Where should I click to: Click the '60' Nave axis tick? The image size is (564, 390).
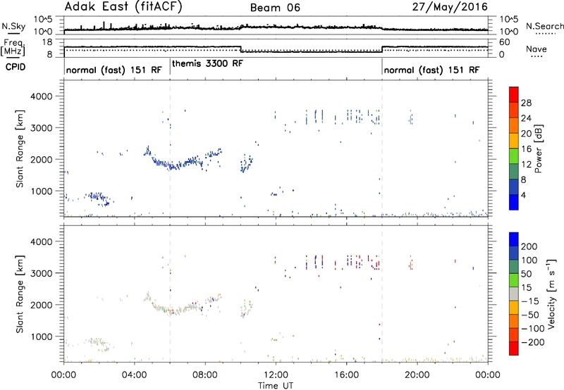point(505,42)
